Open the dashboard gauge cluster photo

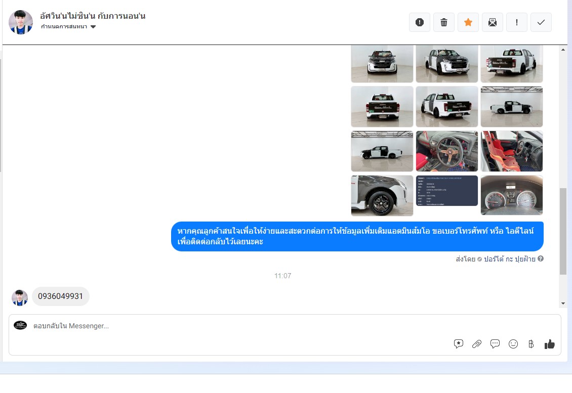[x=511, y=195]
